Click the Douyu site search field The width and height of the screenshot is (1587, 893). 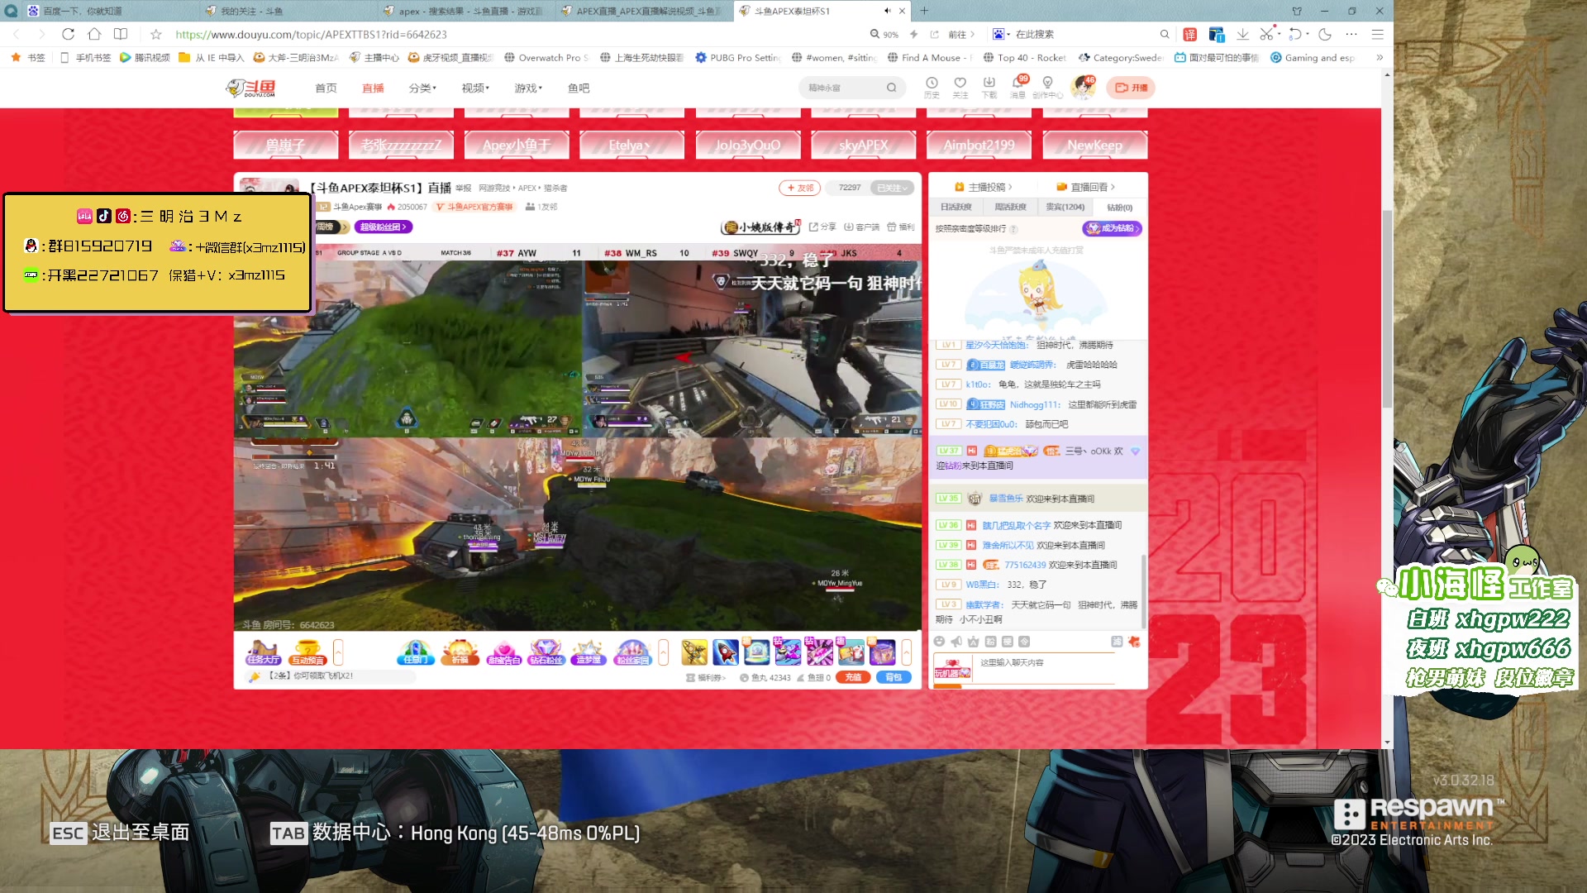coord(843,88)
